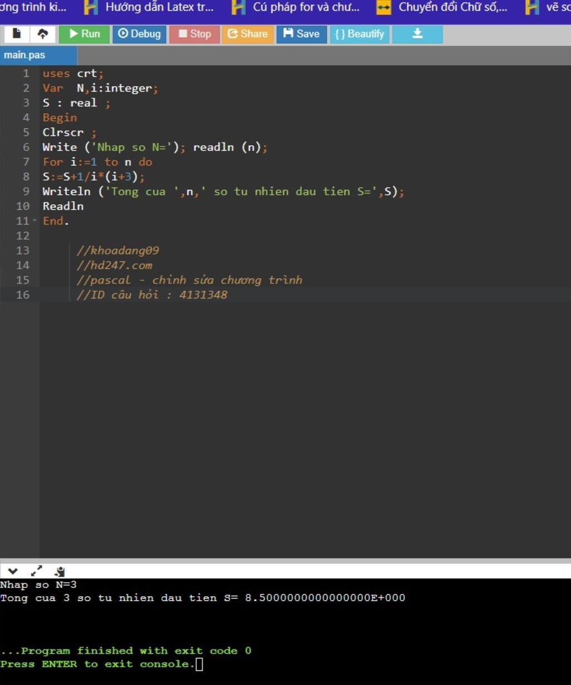Click the '//hd247.com' comment
This screenshot has height=685, width=571.
pyautogui.click(x=114, y=265)
